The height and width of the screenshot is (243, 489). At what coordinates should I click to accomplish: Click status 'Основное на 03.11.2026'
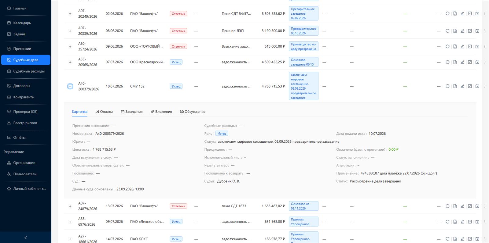303,206
